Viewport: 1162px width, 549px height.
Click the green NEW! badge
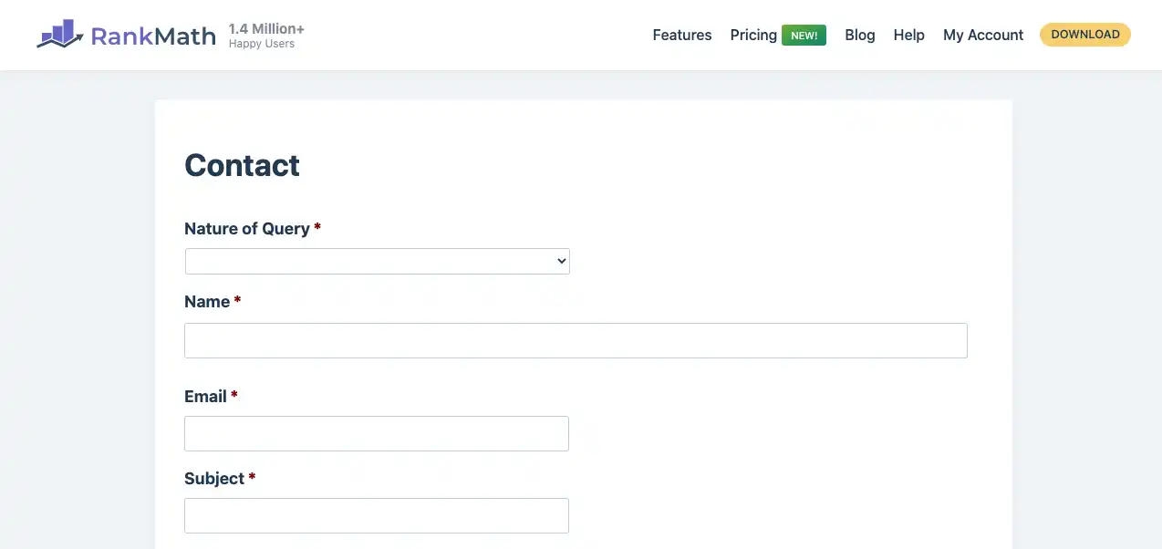(x=804, y=36)
